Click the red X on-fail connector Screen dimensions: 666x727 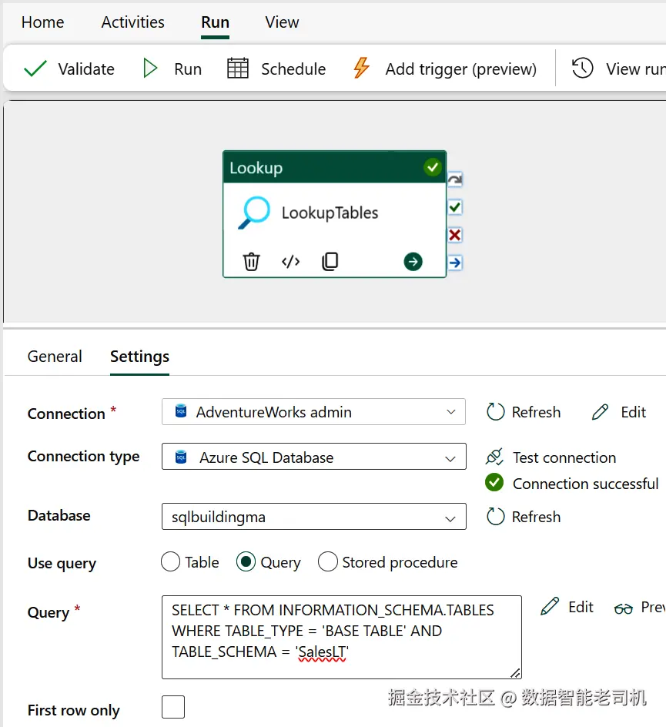455,235
